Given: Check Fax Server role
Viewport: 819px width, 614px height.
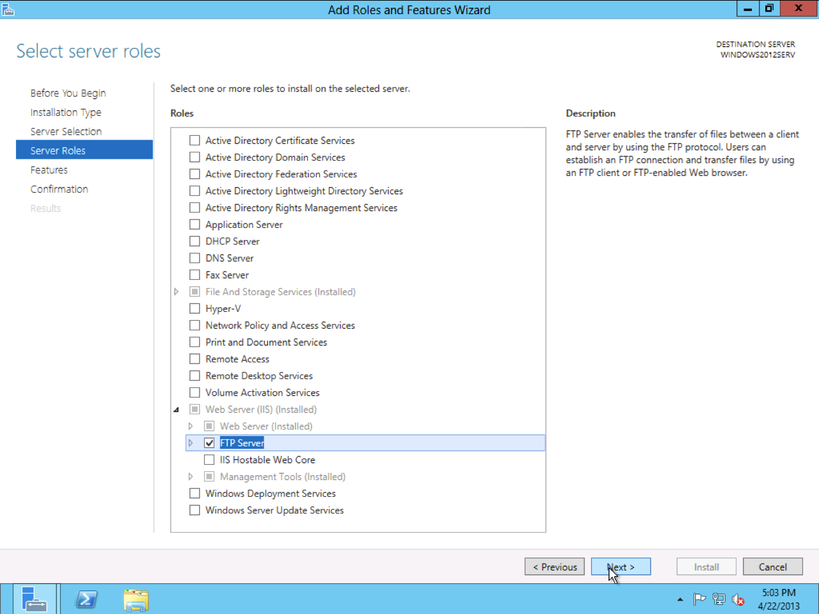Looking at the screenshot, I should point(195,275).
